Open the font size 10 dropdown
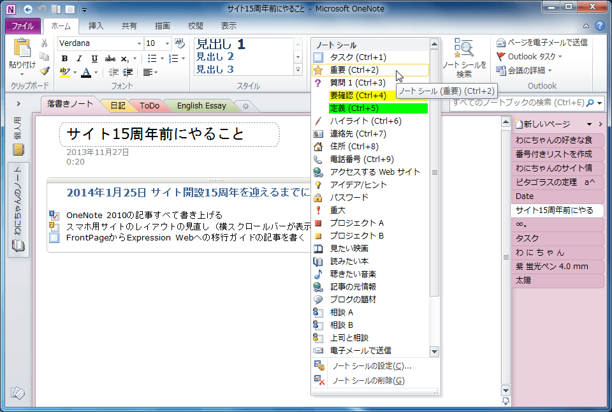This screenshot has height=412, width=612. pyautogui.click(x=168, y=43)
